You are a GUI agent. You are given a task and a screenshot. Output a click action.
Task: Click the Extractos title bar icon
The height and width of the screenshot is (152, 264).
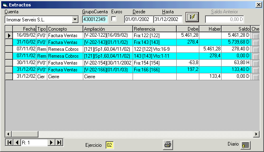5,5
